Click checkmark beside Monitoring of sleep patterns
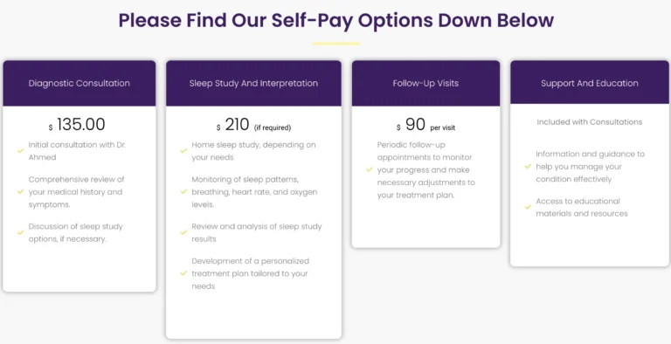This screenshot has height=344, width=671. (183, 192)
